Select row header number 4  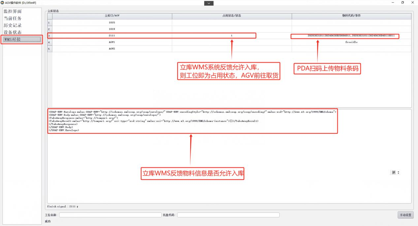click(x=49, y=42)
